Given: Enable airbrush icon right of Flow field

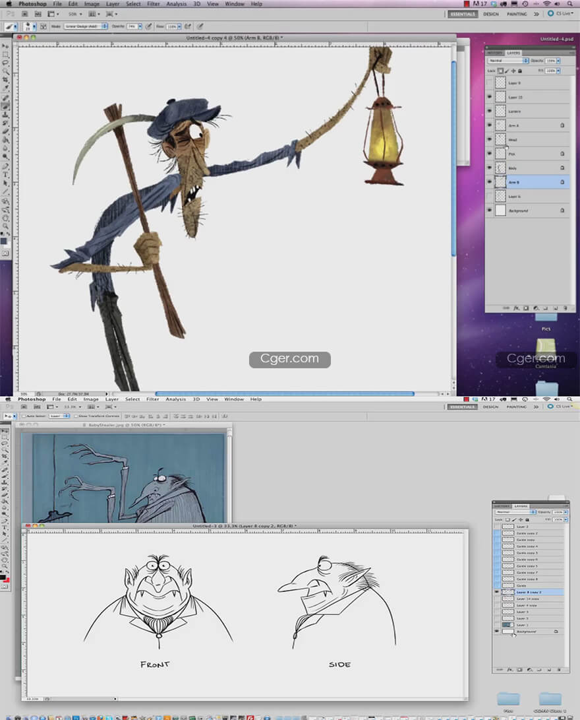Looking at the screenshot, I should [x=188, y=26].
